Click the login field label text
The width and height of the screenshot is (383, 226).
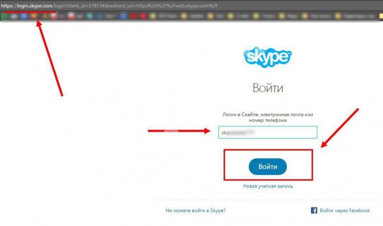point(268,117)
